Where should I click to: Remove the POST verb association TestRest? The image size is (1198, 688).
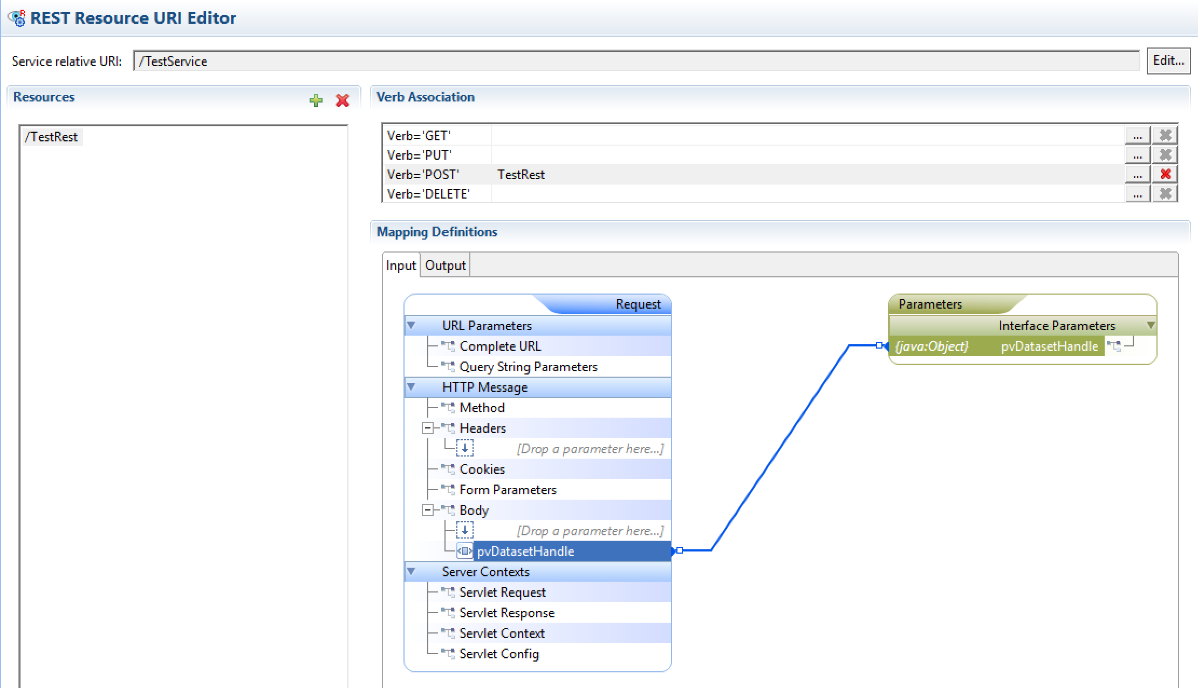tap(1165, 174)
